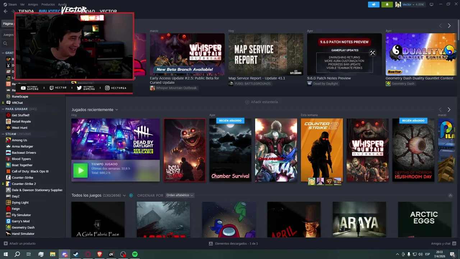460x259 pixels.
Task: Click the 4,88€ wallet balance
Action: pos(419,4)
